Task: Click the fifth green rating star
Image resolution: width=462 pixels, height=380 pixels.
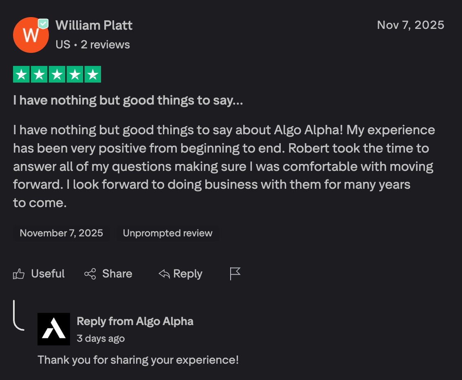Action: click(x=93, y=74)
